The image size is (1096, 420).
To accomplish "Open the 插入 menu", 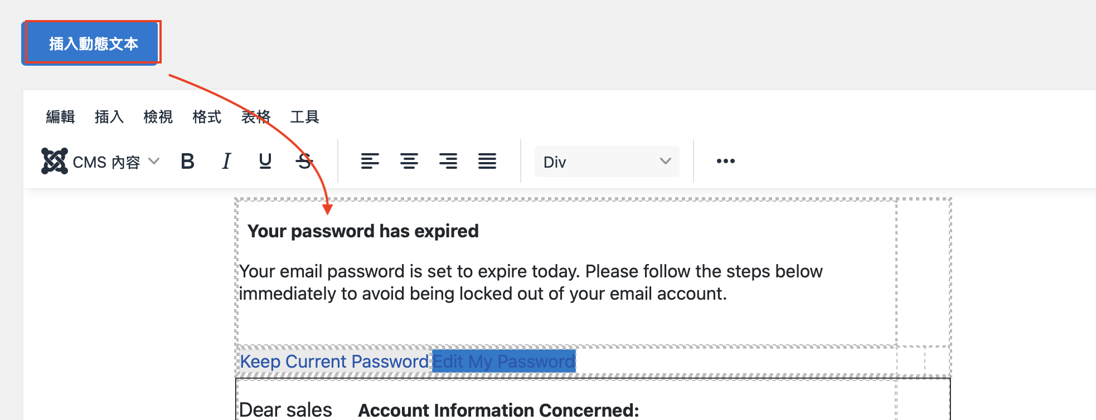I will click(109, 117).
